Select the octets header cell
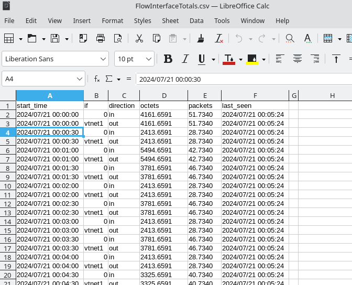The height and width of the screenshot is (285, 352). click(x=163, y=105)
